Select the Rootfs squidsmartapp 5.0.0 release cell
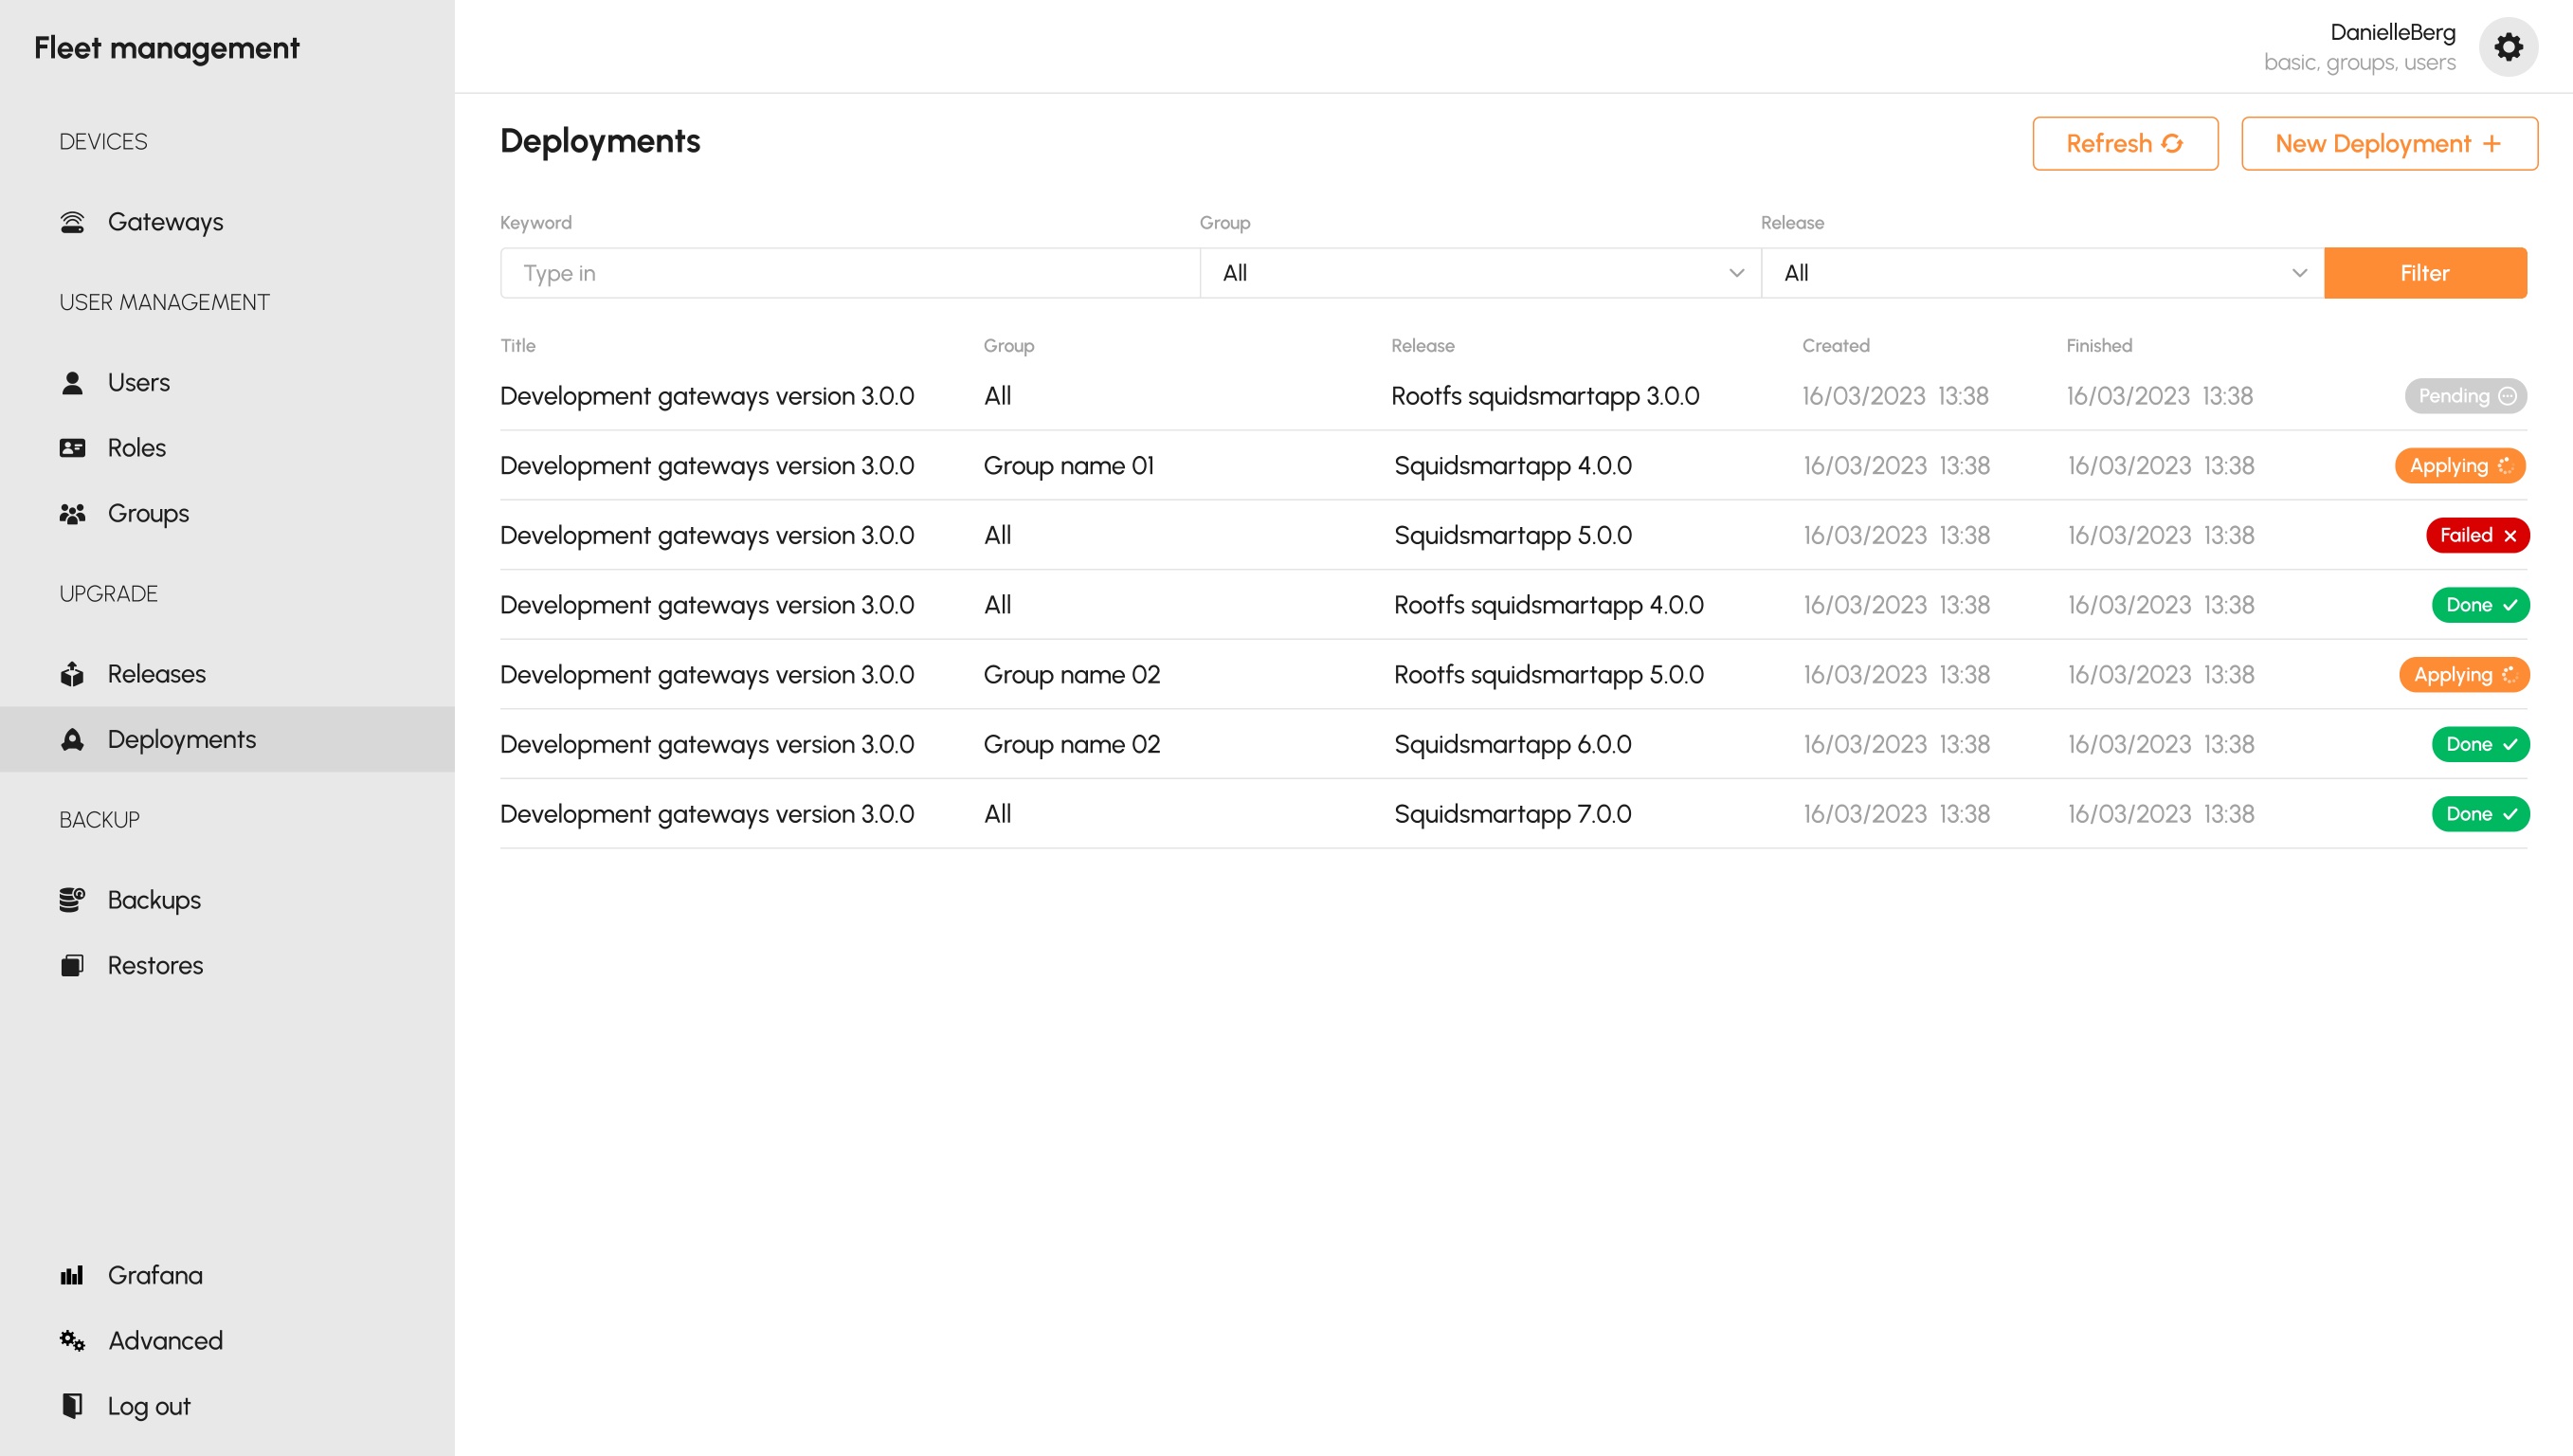The image size is (2573, 1456). tap(1549, 675)
